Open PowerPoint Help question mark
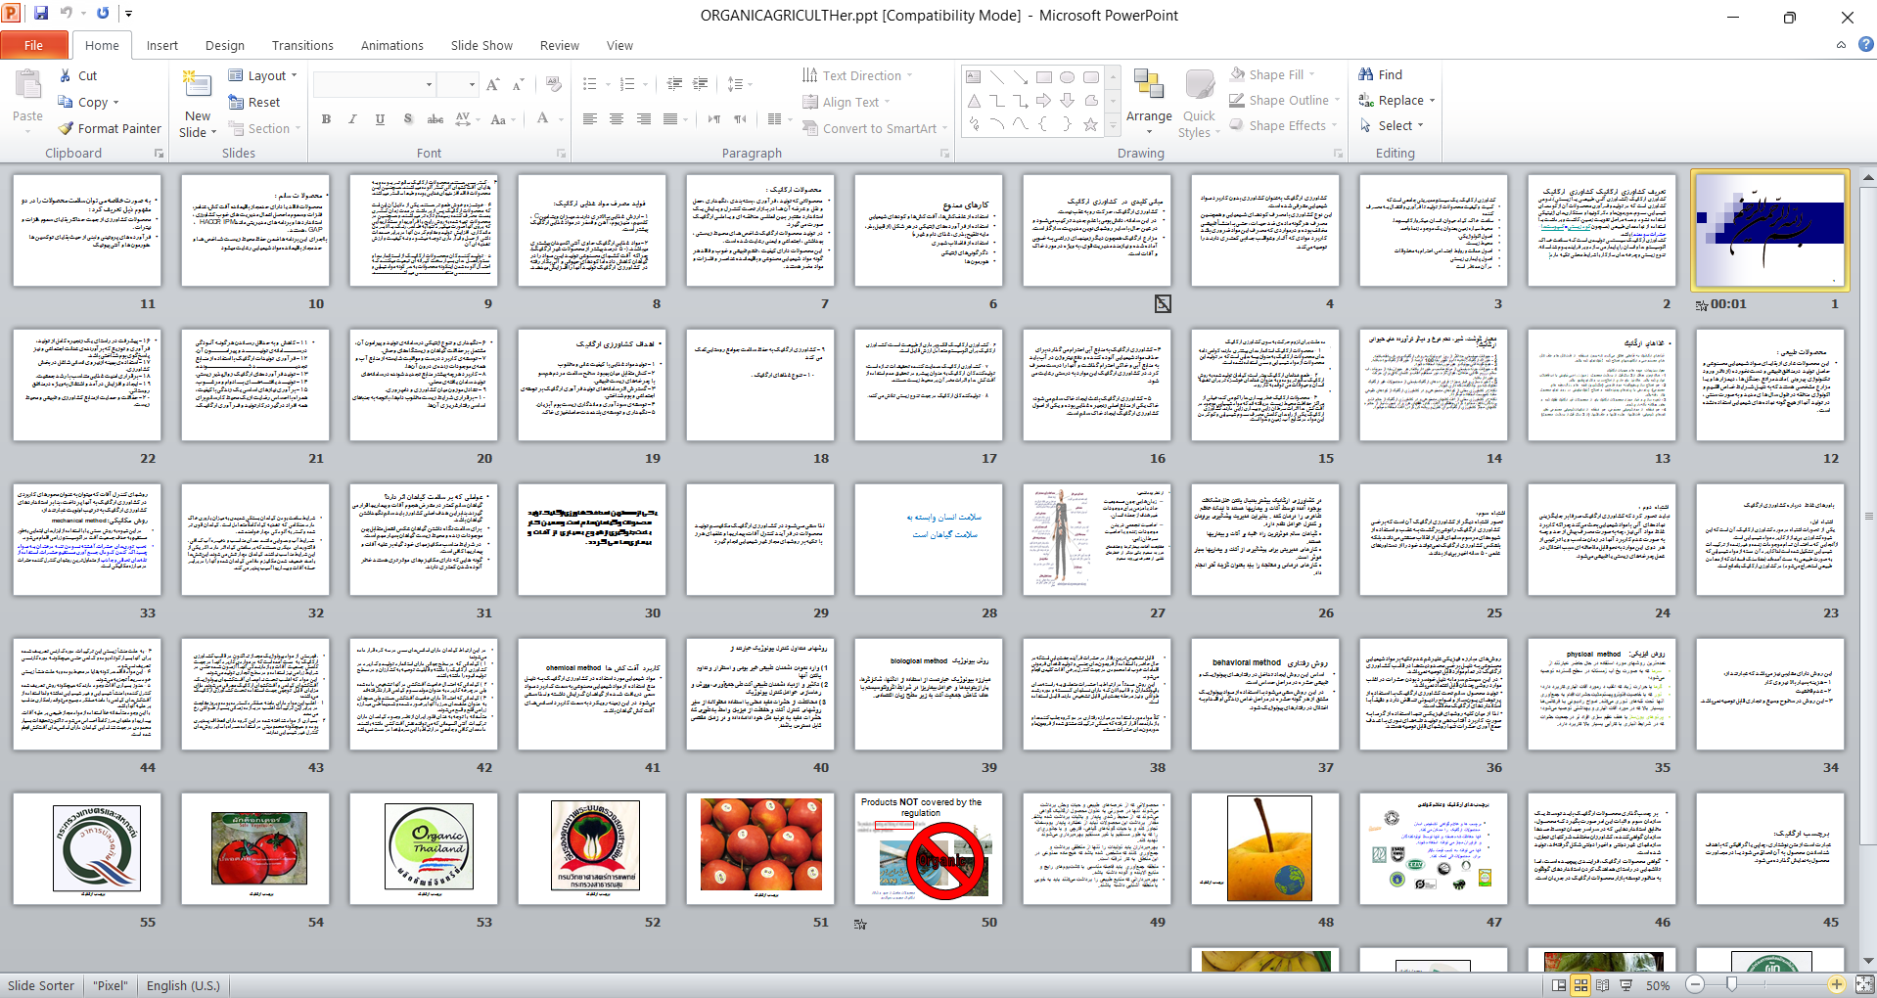 pyautogui.click(x=1865, y=44)
